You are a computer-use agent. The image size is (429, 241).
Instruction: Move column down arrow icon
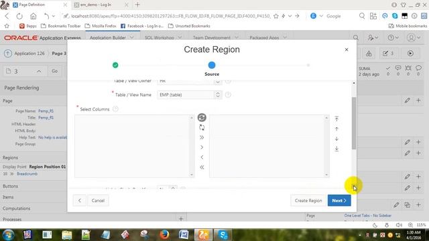(336, 139)
